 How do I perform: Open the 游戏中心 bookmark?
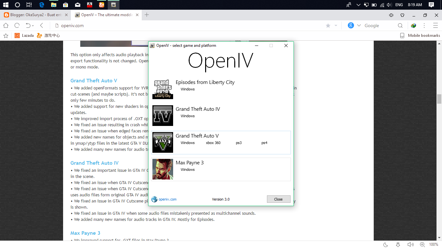[49, 36]
